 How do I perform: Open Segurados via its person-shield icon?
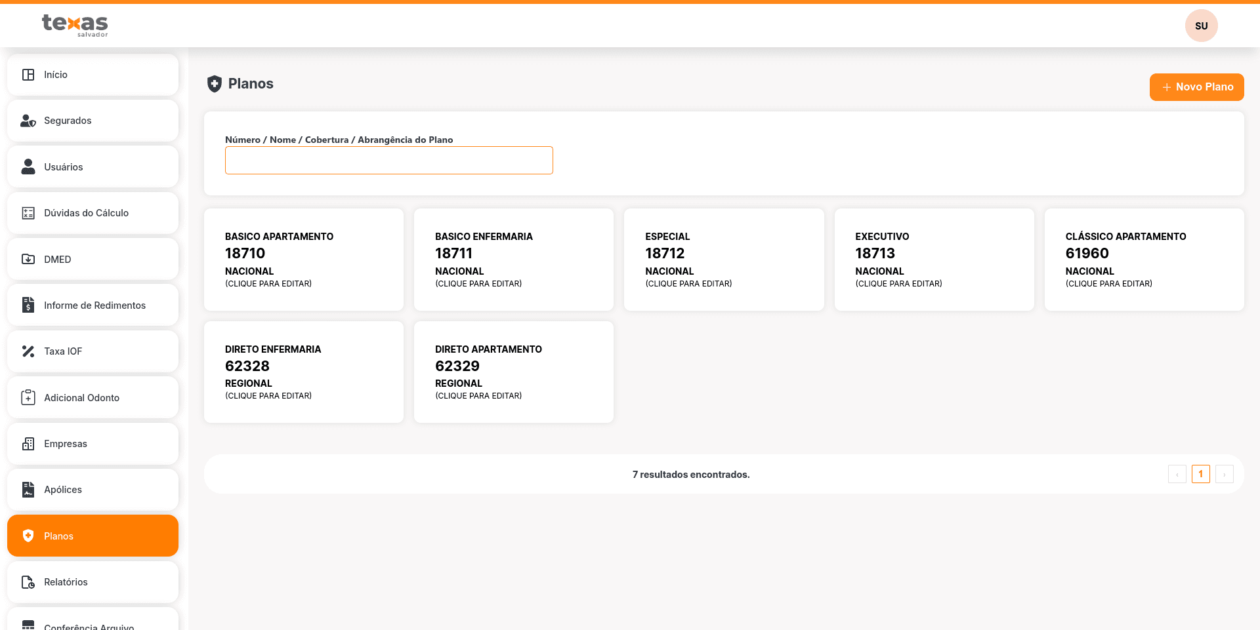[x=28, y=121]
